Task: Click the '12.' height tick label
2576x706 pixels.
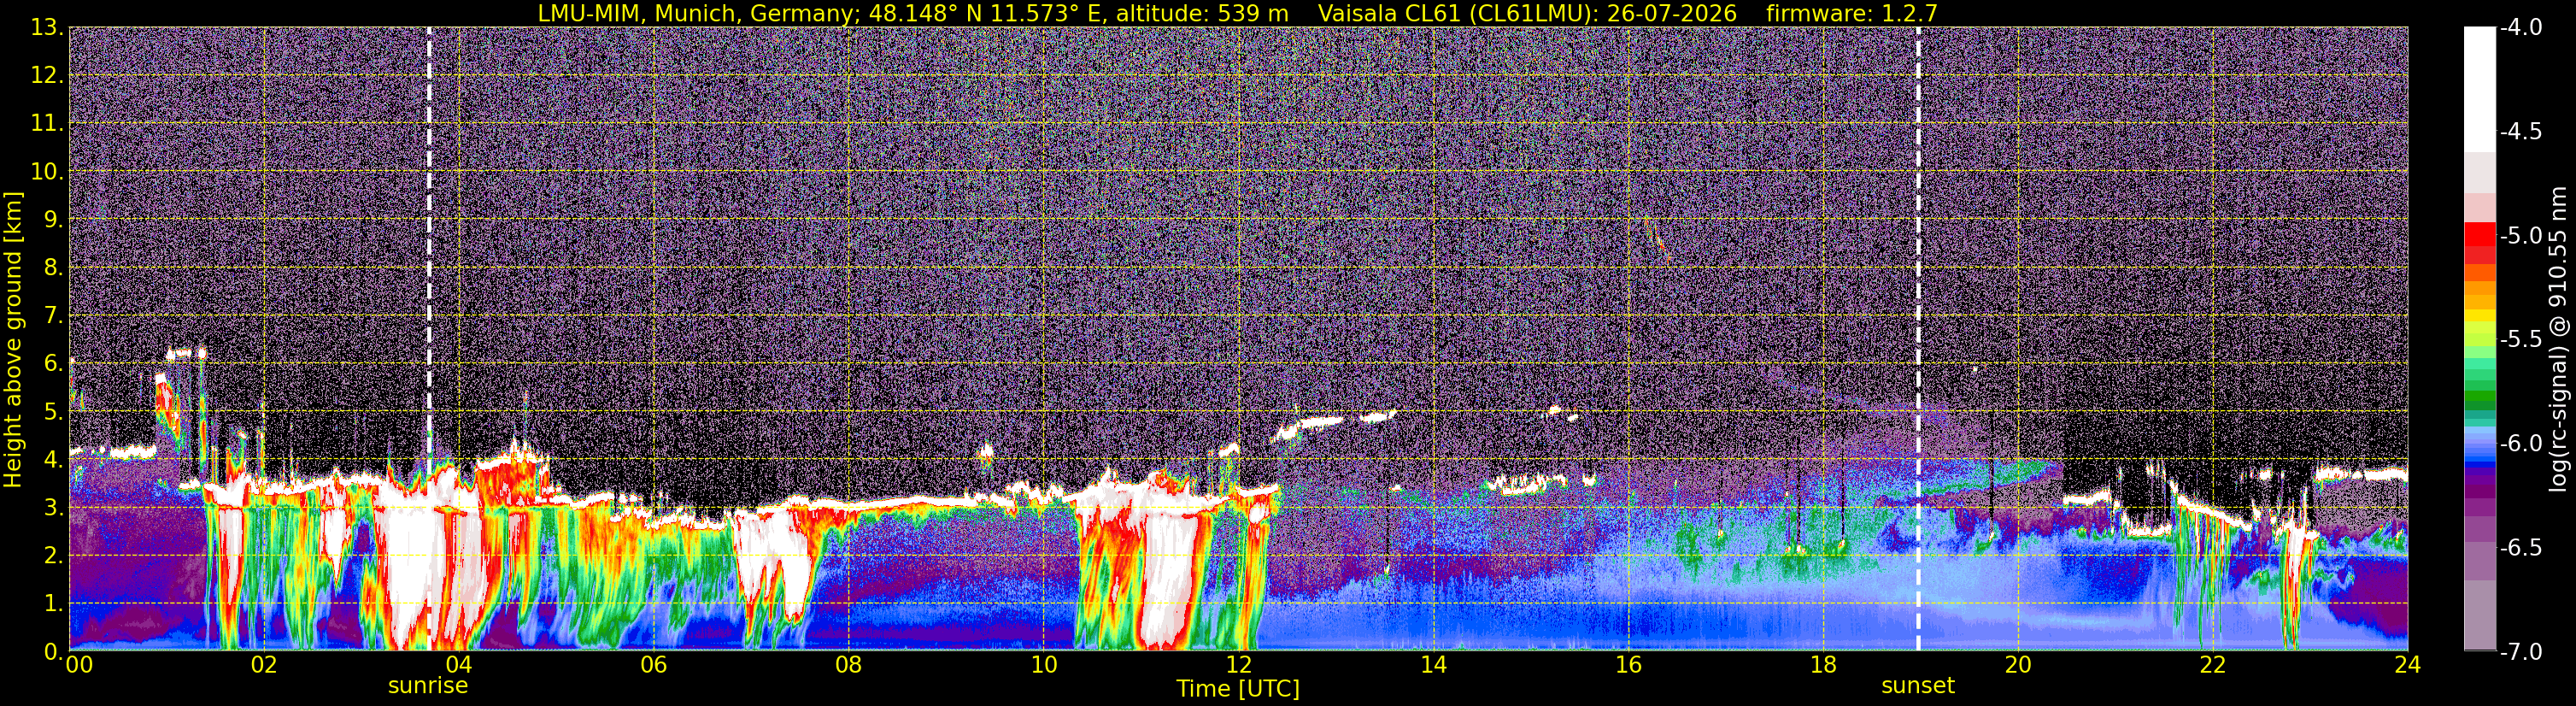Action: pos(47,76)
